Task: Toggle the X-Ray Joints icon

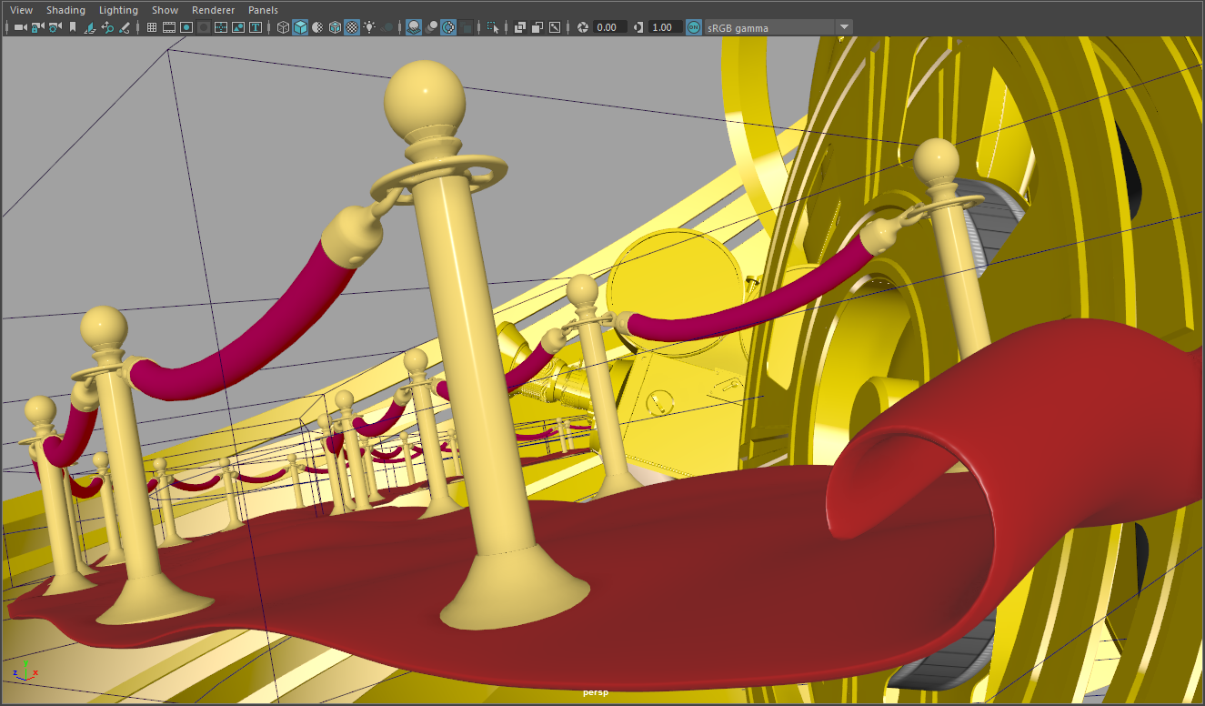Action: pyautogui.click(x=554, y=27)
